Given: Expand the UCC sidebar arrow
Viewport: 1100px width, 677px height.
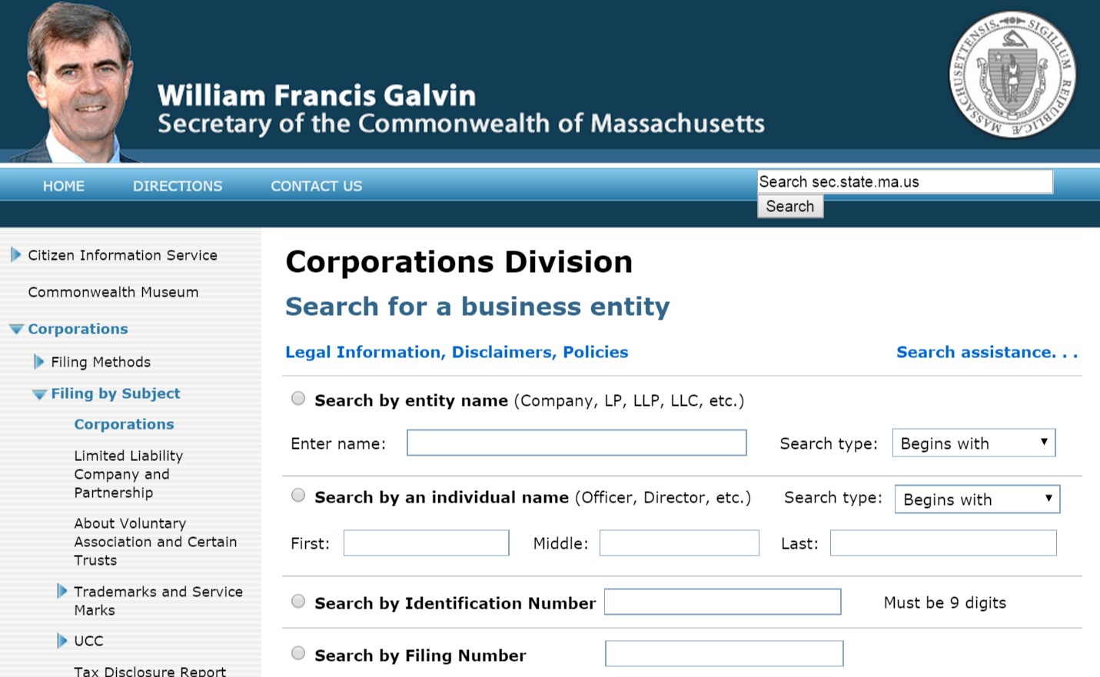Looking at the screenshot, I should (62, 641).
